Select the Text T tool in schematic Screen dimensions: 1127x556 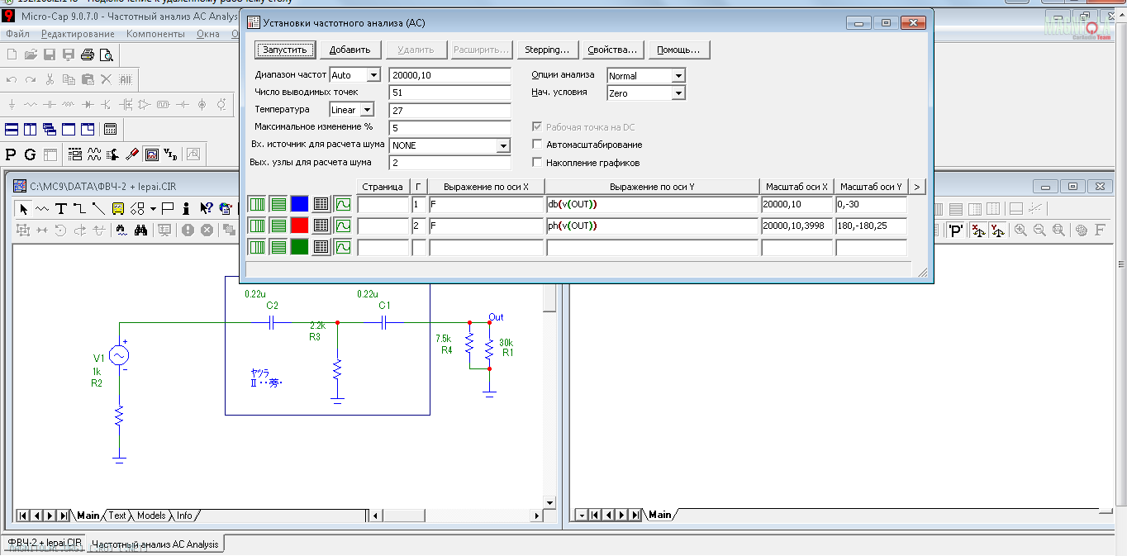[x=61, y=208]
